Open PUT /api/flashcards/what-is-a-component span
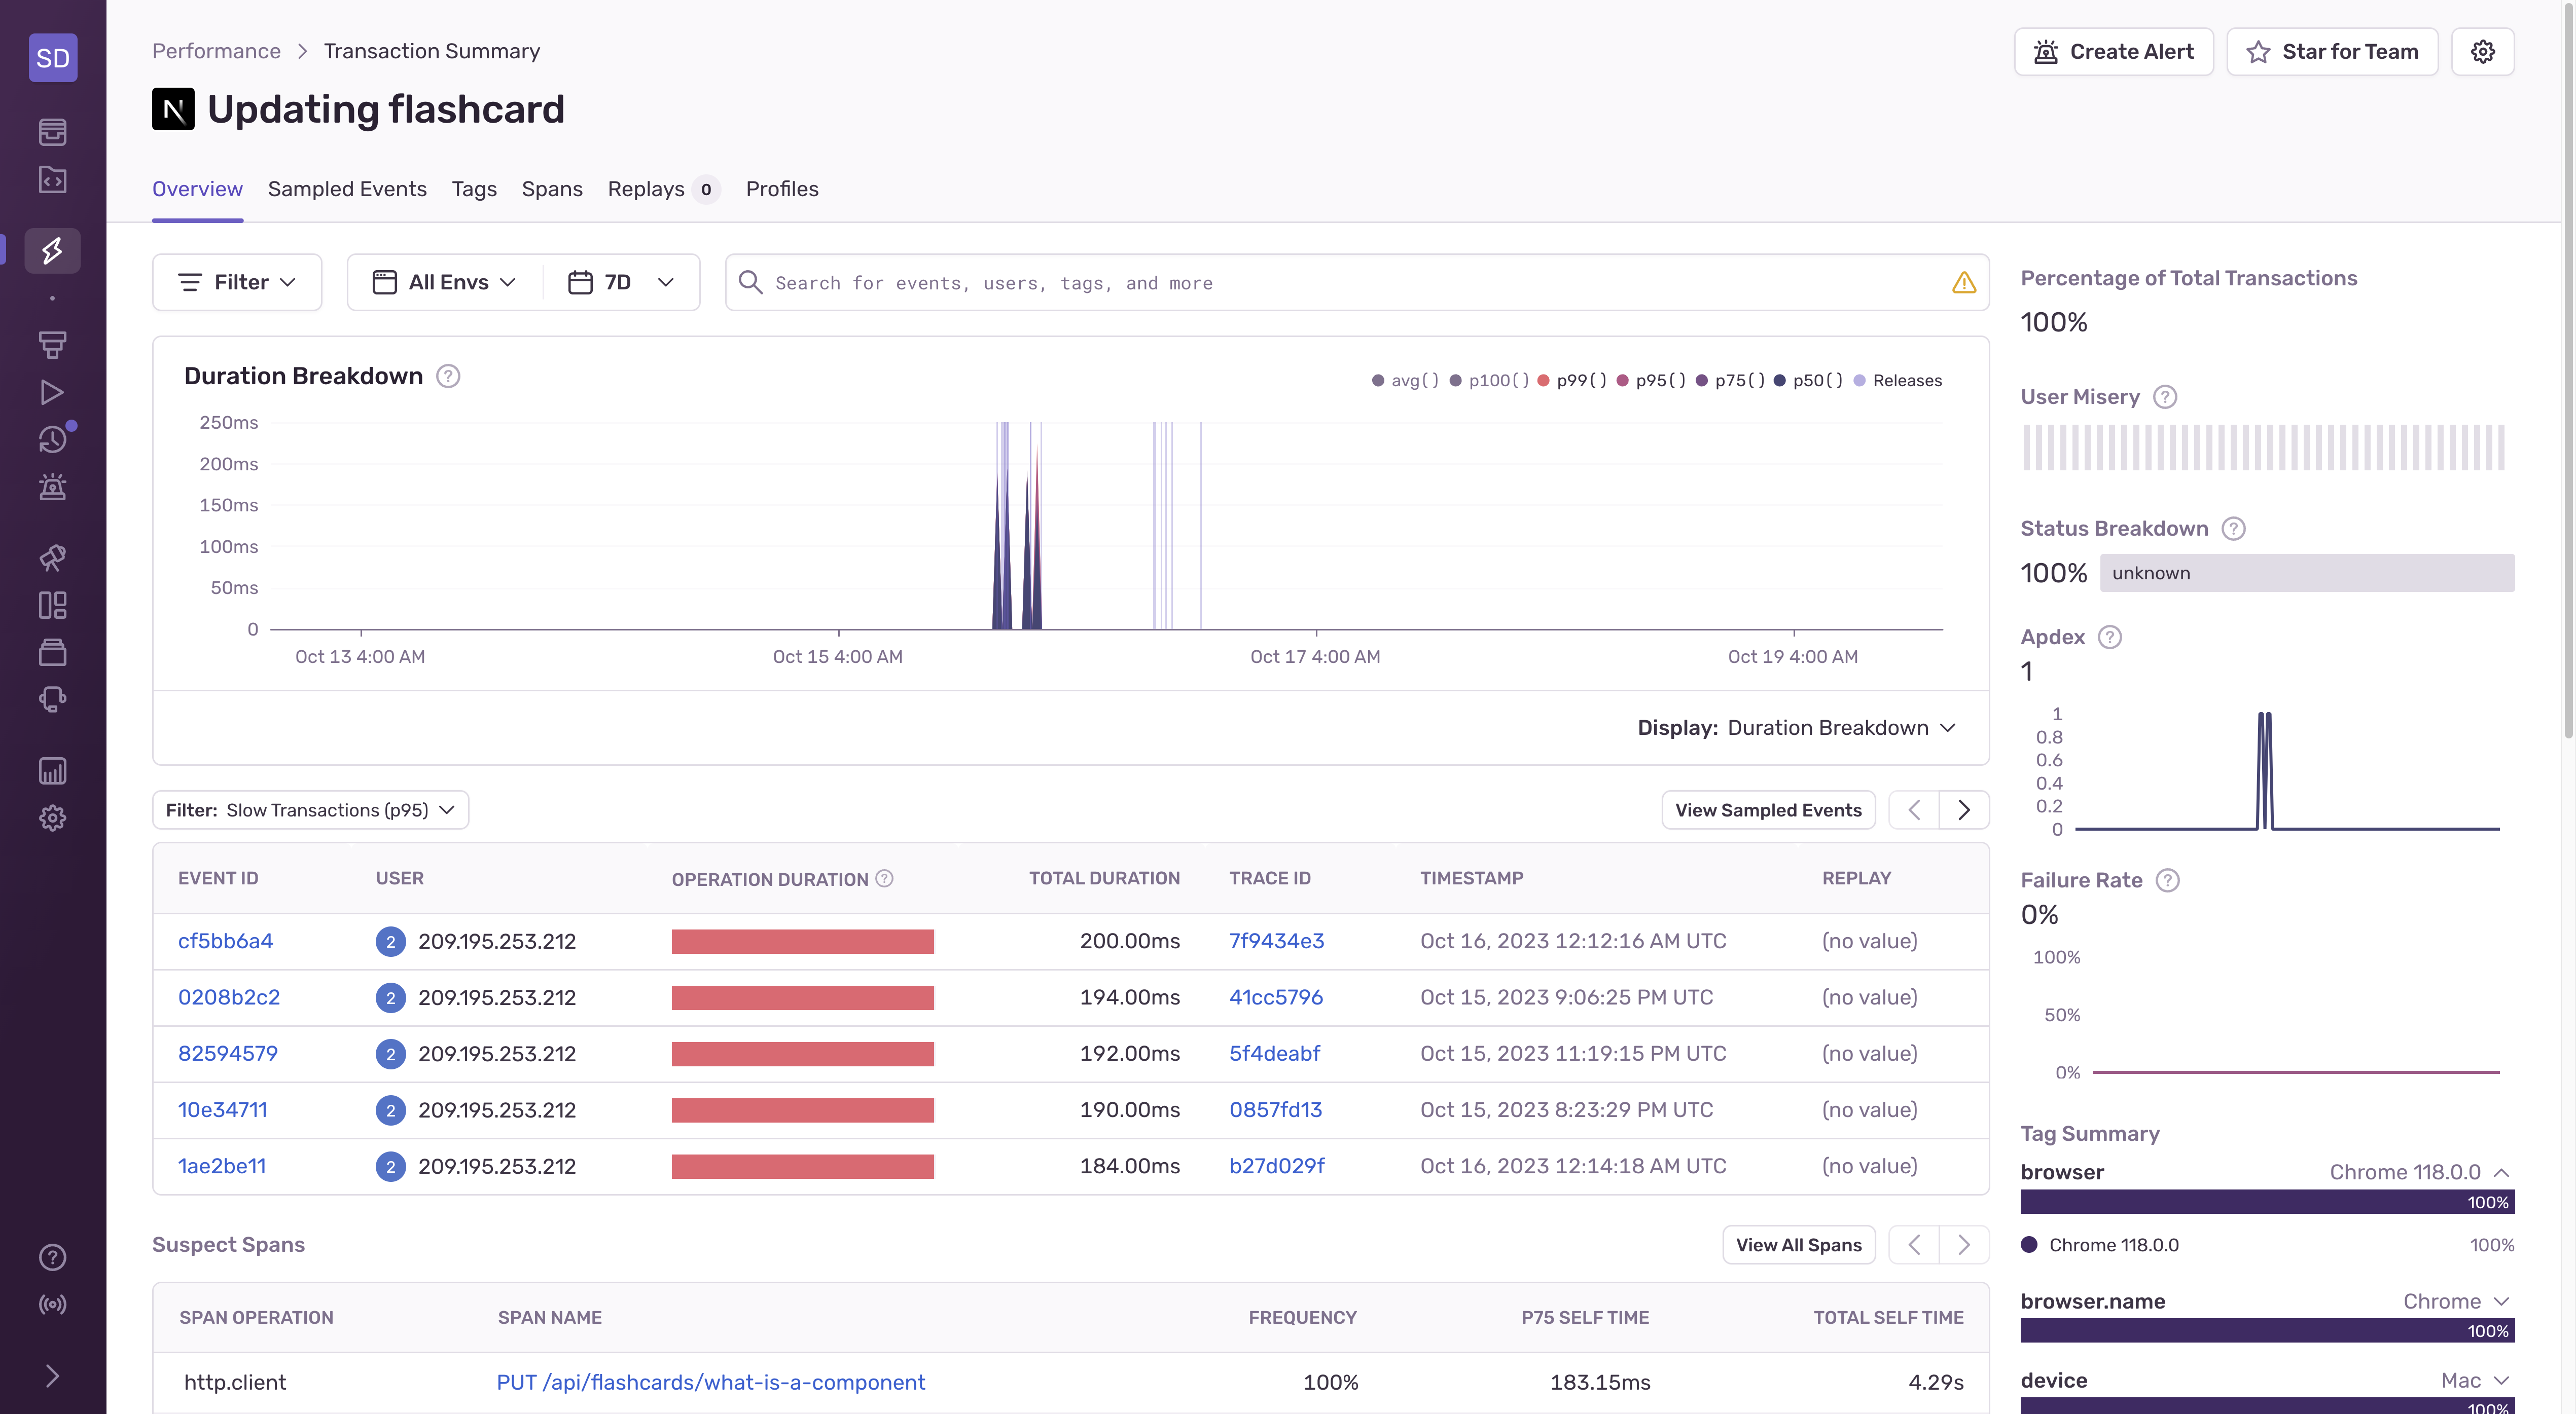 click(710, 1382)
